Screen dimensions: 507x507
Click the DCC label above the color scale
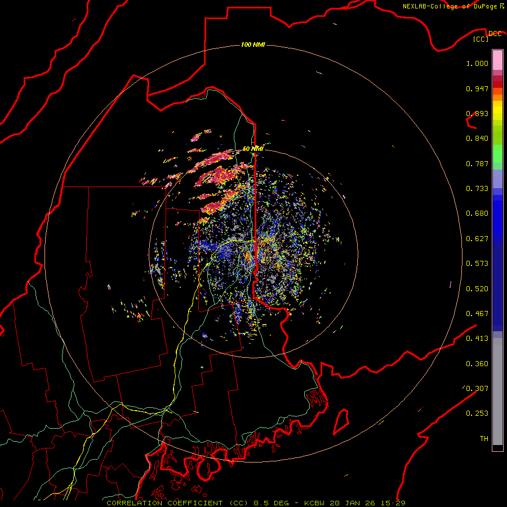click(x=495, y=34)
